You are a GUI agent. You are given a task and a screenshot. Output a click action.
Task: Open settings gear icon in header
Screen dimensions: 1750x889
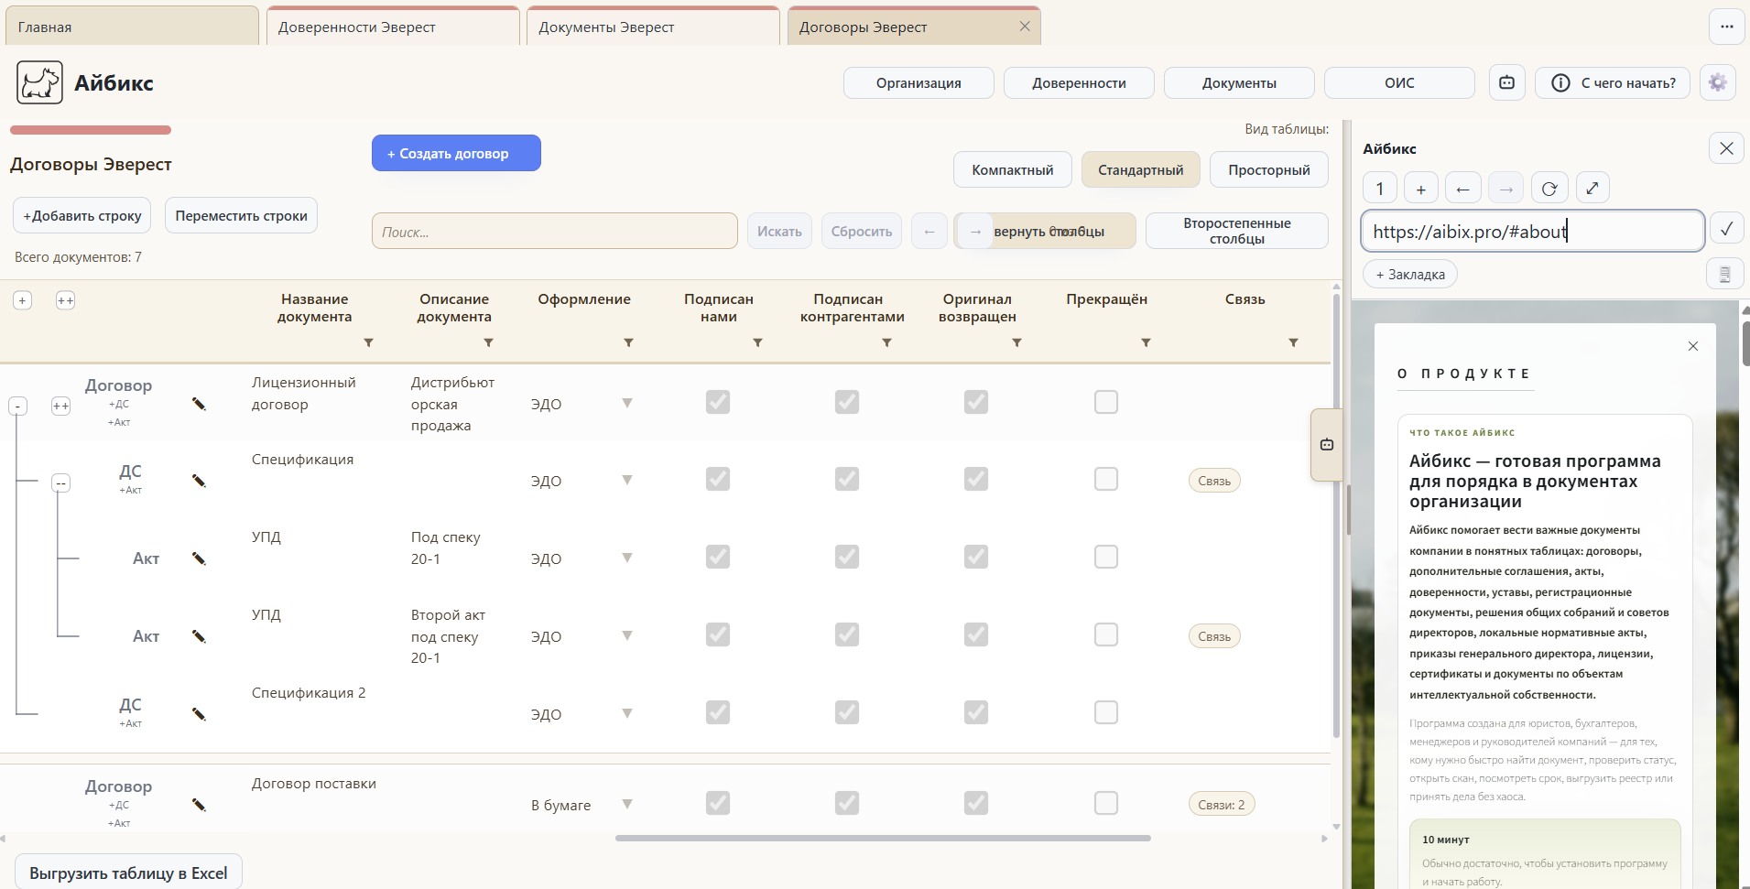pos(1717,82)
